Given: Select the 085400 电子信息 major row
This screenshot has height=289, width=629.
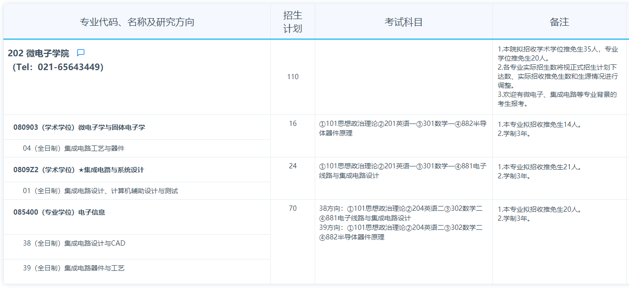Looking at the screenshot, I should tap(59, 212).
